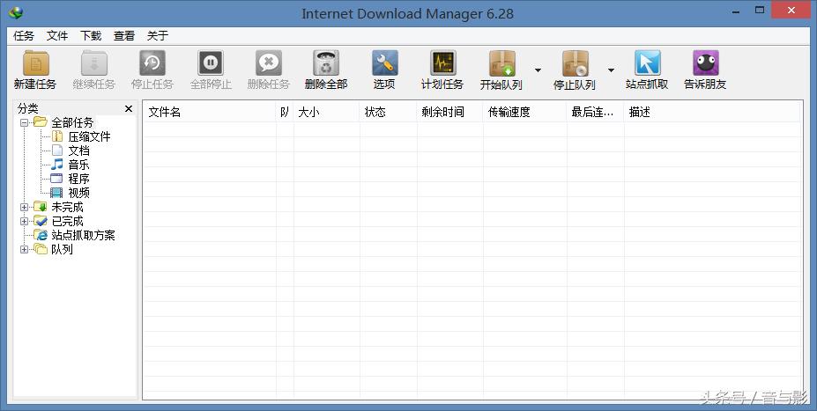Expand the 已完成 tree node
The height and width of the screenshot is (411, 817).
pos(24,221)
